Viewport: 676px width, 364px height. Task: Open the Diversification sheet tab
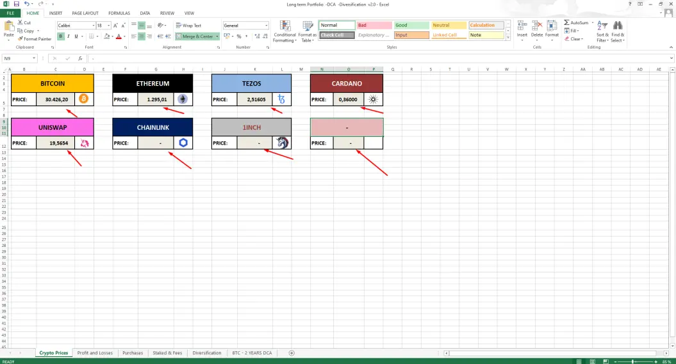pos(207,353)
